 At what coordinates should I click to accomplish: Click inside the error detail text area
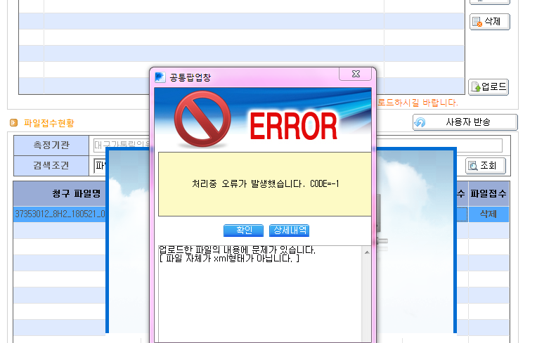(x=260, y=293)
